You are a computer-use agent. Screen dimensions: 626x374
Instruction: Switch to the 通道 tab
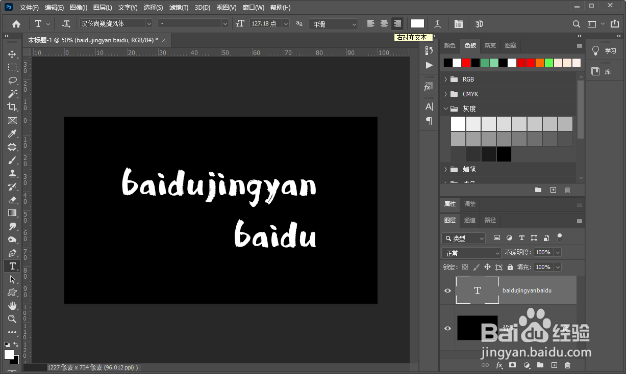(470, 220)
